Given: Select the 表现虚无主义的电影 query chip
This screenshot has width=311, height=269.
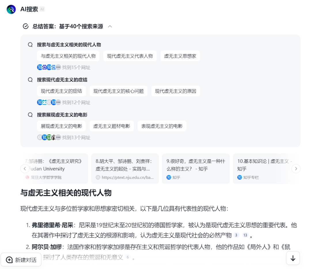Looking at the screenshot, I should (x=162, y=126).
